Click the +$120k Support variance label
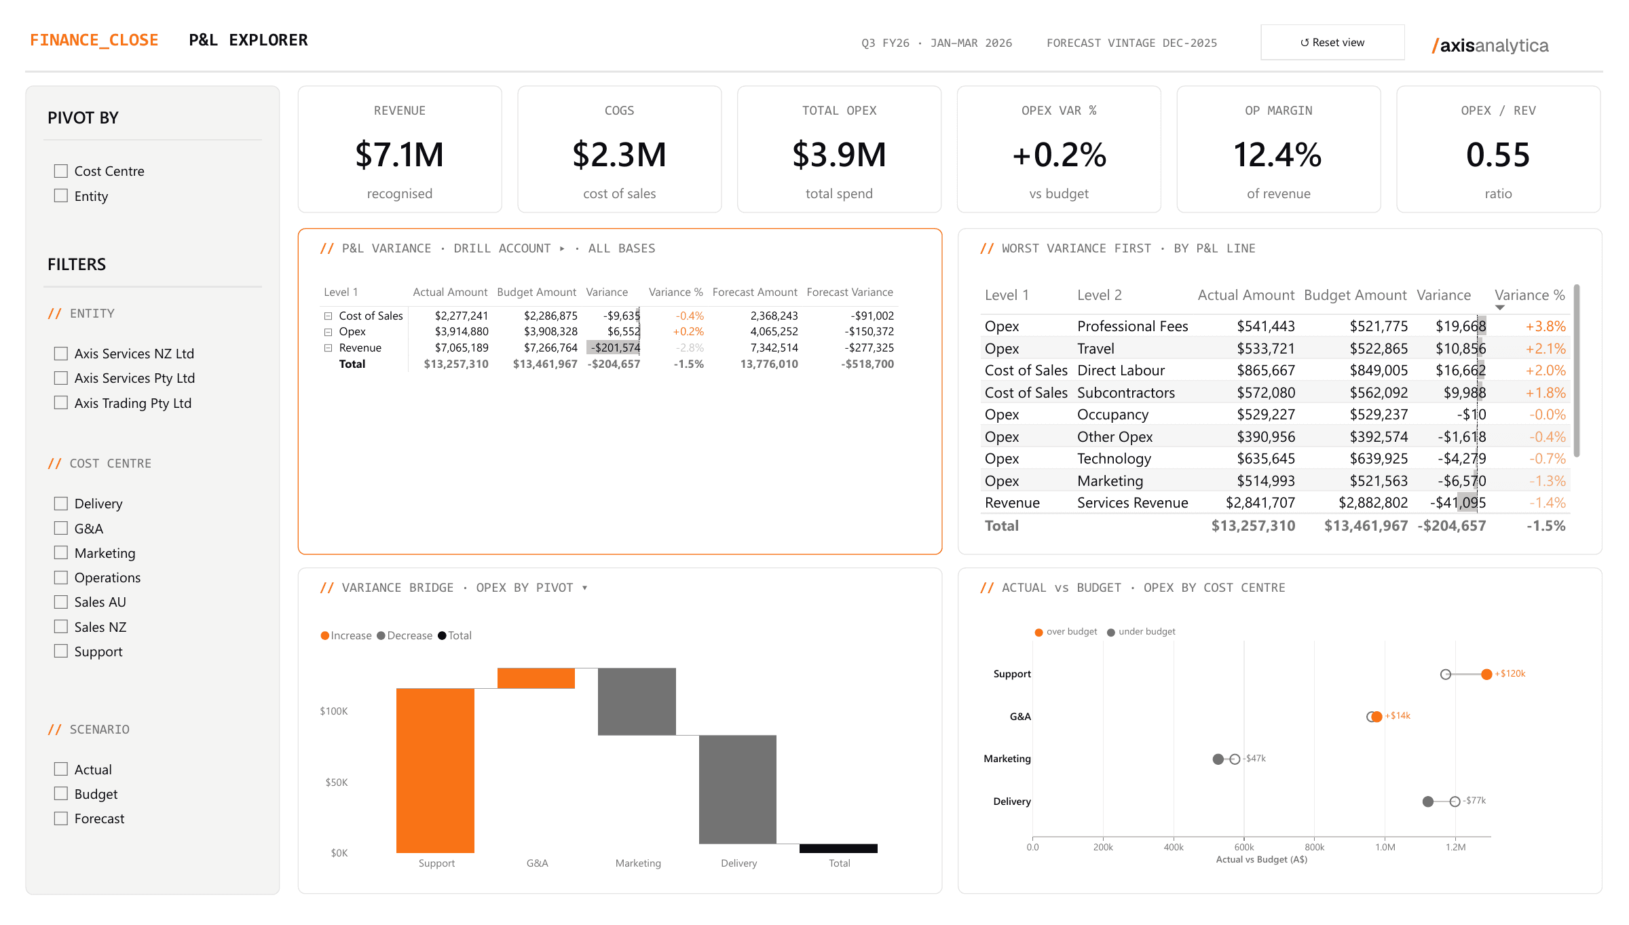The image size is (1629, 925). [x=1510, y=674]
